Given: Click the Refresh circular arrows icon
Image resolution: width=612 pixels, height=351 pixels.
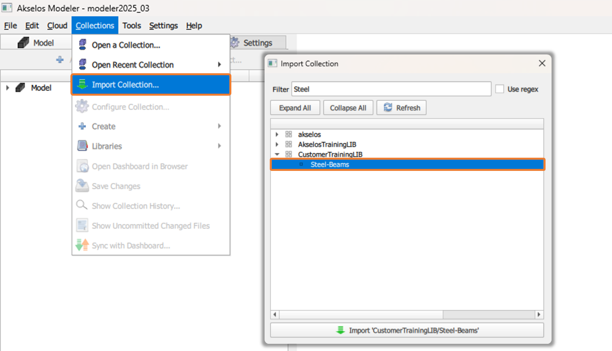Looking at the screenshot, I should [388, 107].
